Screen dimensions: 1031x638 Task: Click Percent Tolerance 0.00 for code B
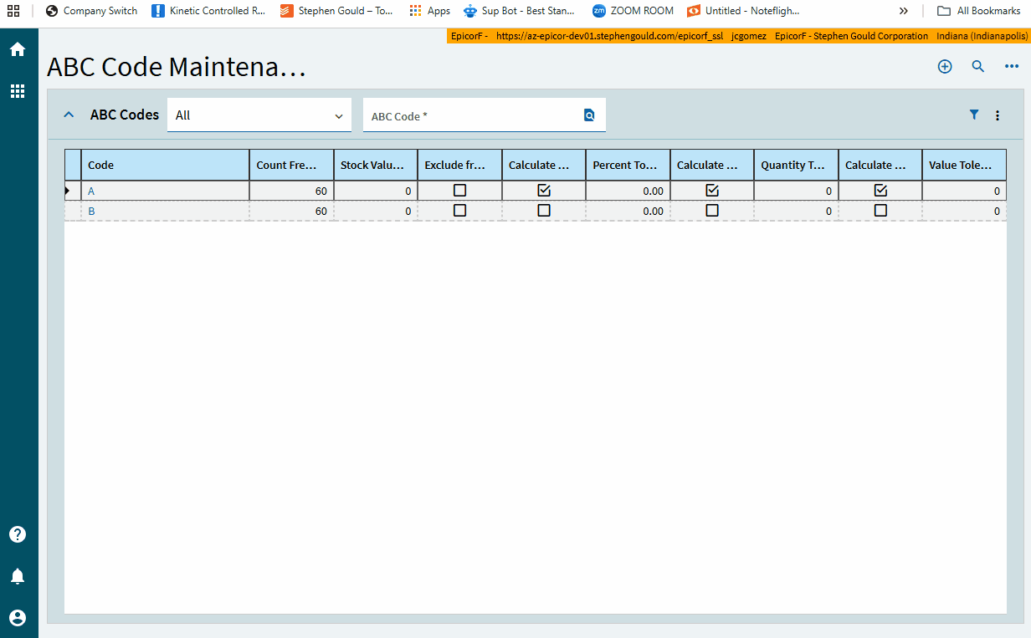pos(628,211)
